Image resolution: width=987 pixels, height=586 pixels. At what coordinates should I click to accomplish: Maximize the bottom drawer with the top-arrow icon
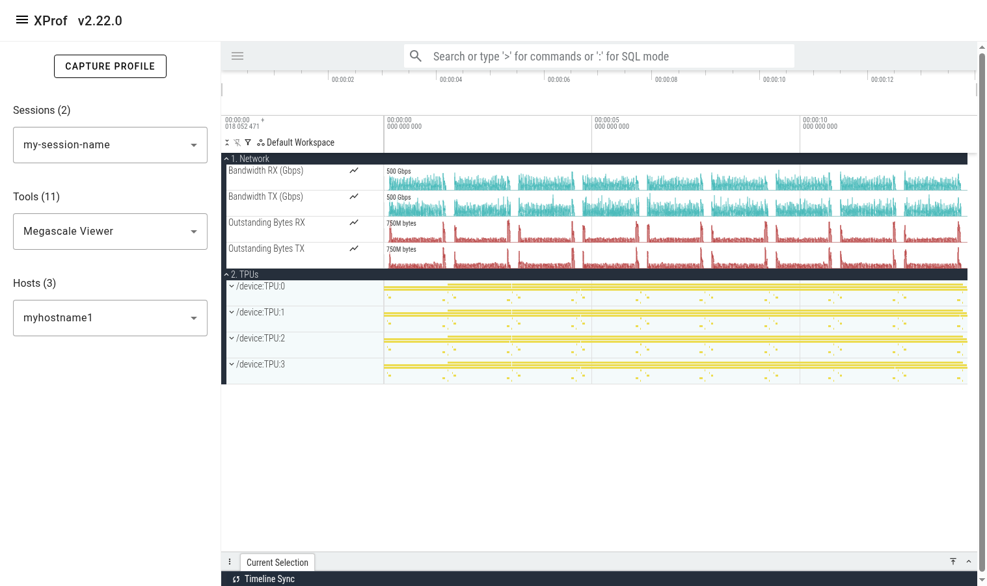pyautogui.click(x=953, y=561)
